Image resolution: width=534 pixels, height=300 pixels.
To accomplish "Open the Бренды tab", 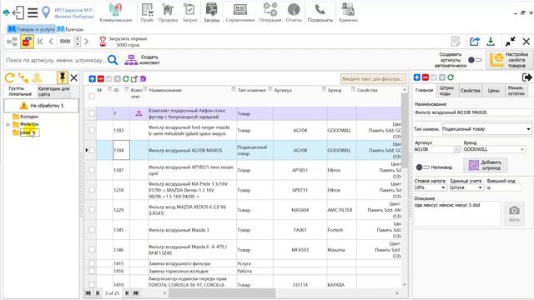I will (x=70, y=29).
